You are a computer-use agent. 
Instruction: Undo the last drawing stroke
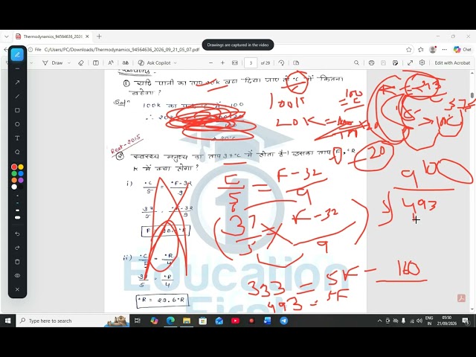pyautogui.click(x=17, y=234)
